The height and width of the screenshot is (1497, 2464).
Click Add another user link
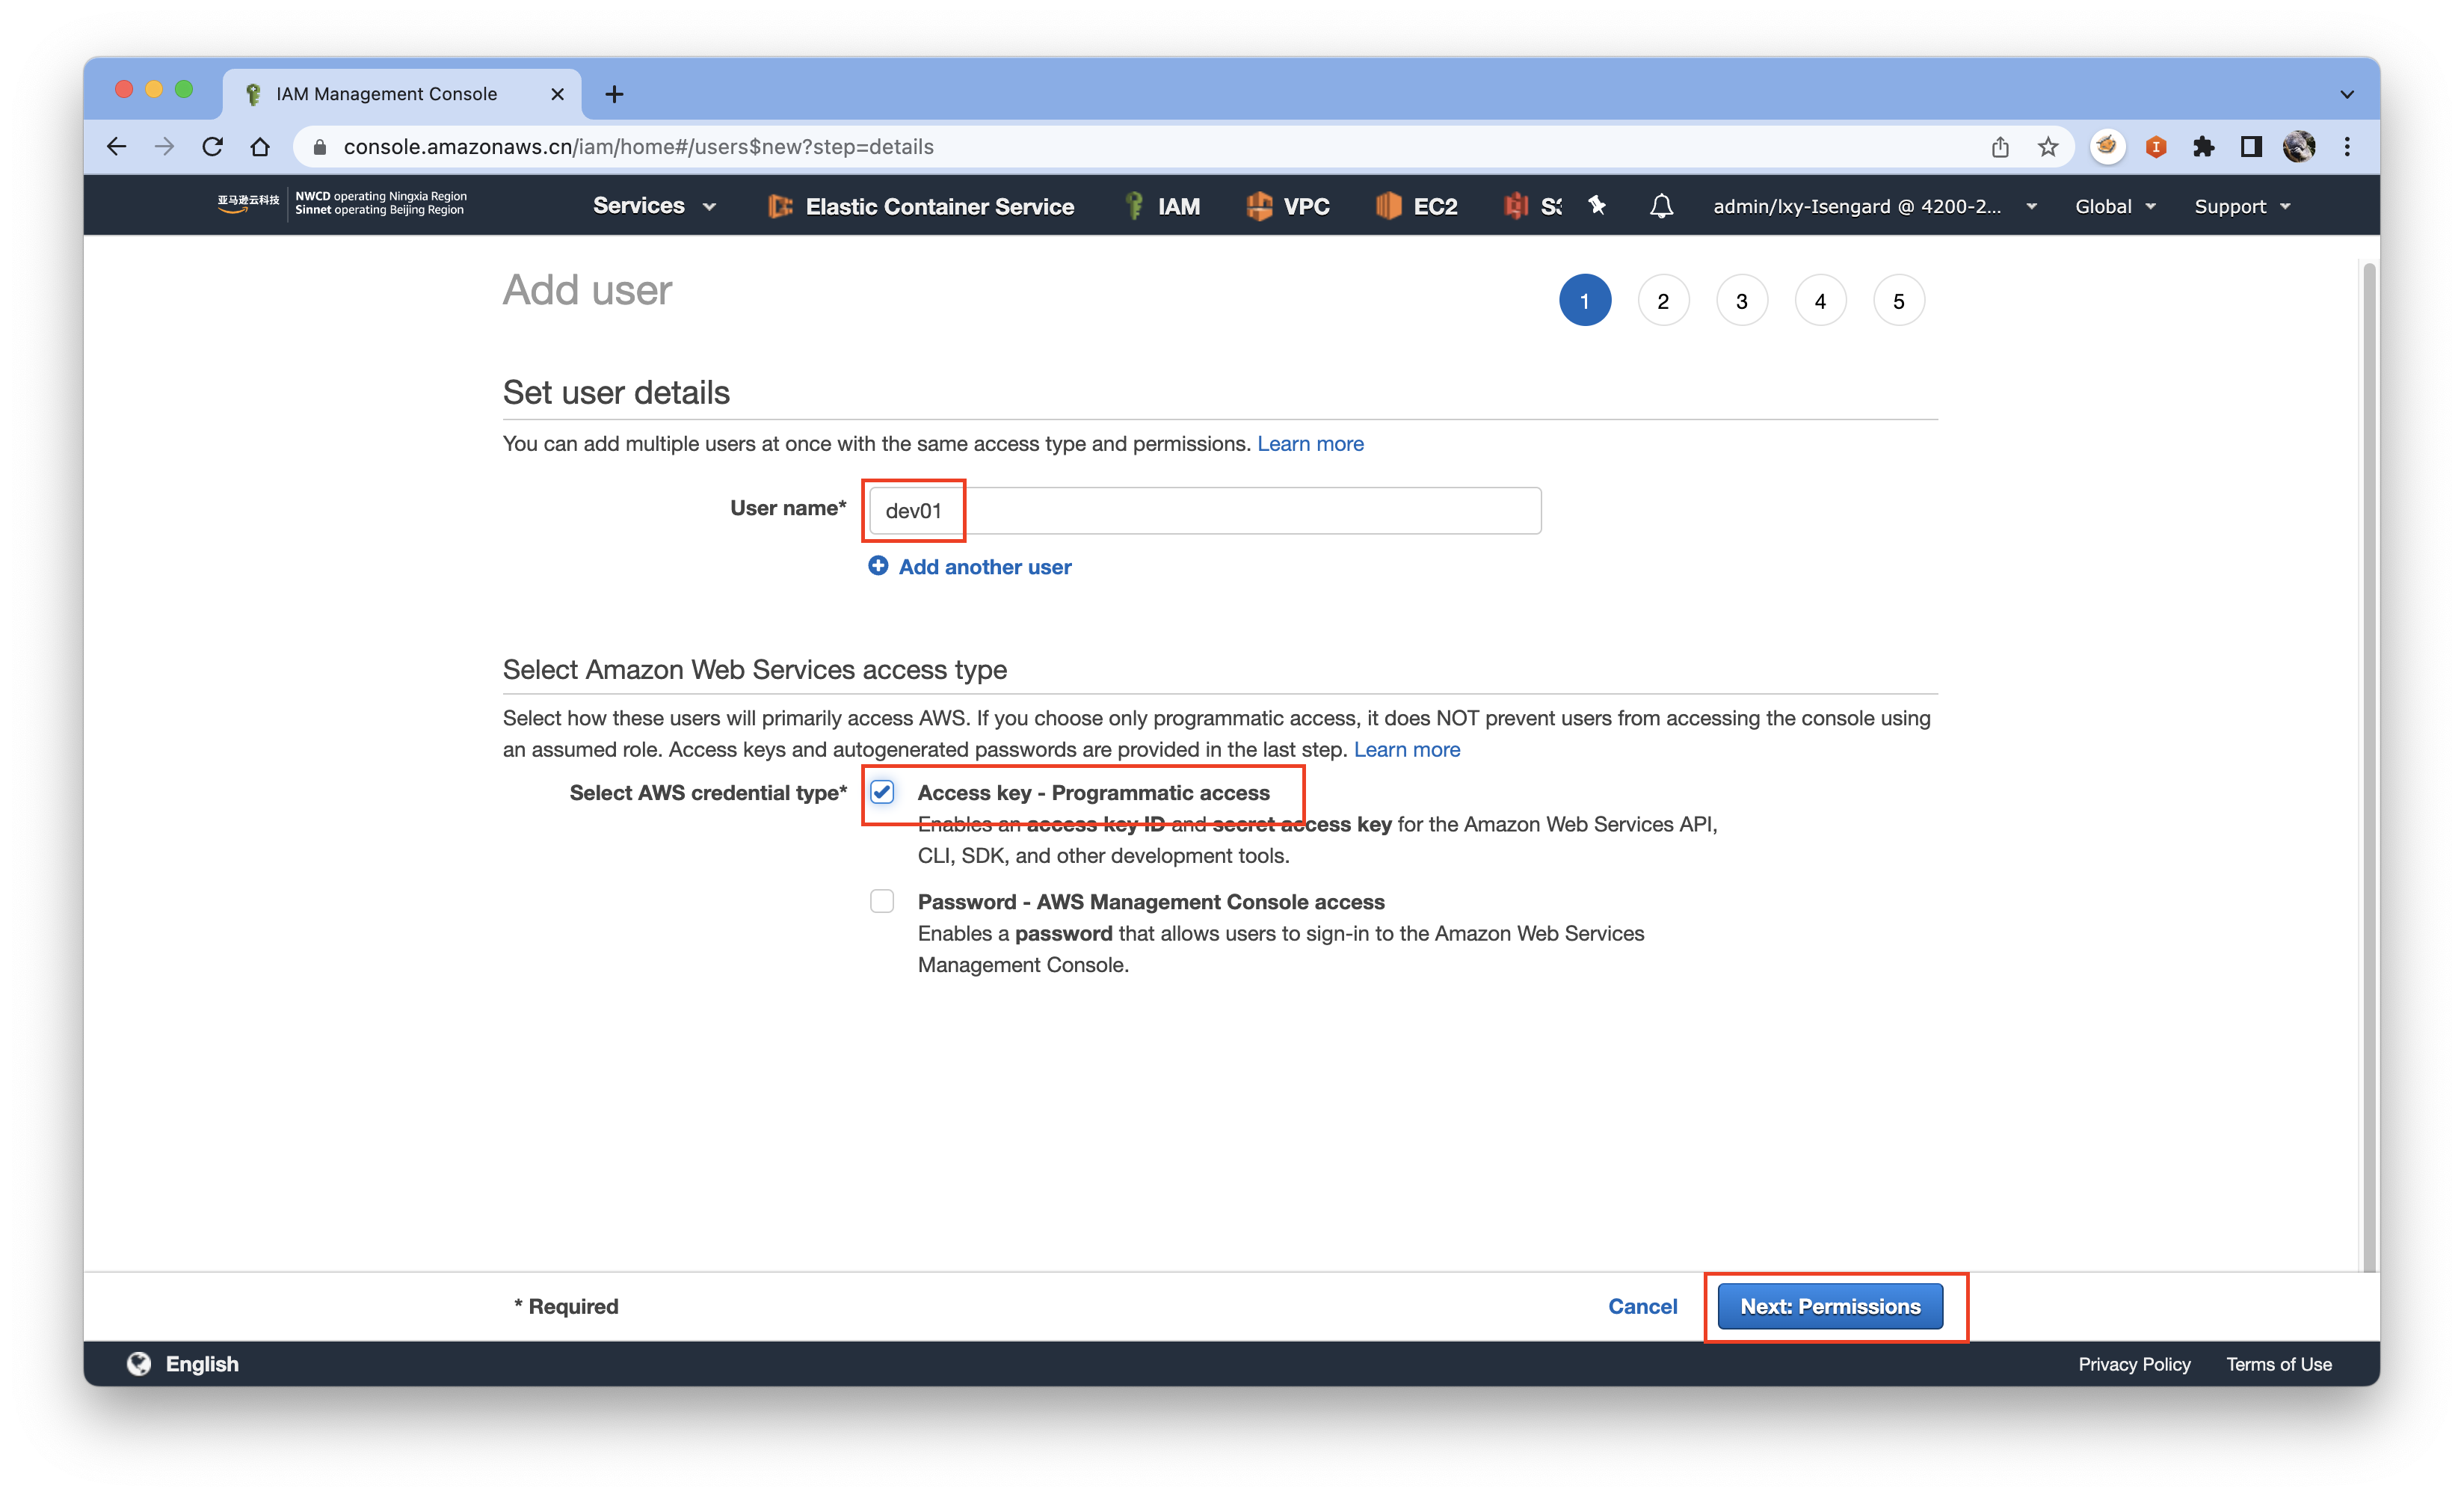[984, 567]
